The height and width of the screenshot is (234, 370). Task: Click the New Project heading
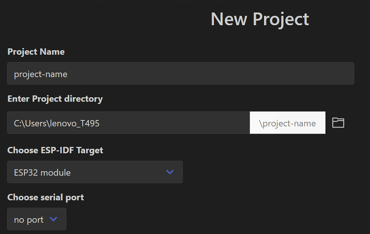260,19
